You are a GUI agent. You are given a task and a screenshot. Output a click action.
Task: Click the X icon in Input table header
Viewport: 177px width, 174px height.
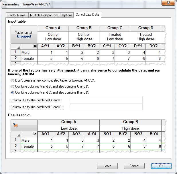[x=35, y=46]
